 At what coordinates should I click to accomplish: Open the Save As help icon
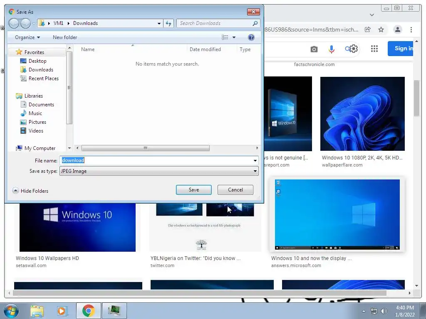pyautogui.click(x=251, y=37)
